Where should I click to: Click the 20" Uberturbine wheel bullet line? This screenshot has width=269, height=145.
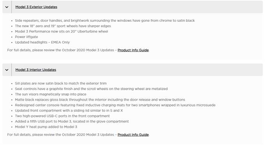tap(62, 31)
